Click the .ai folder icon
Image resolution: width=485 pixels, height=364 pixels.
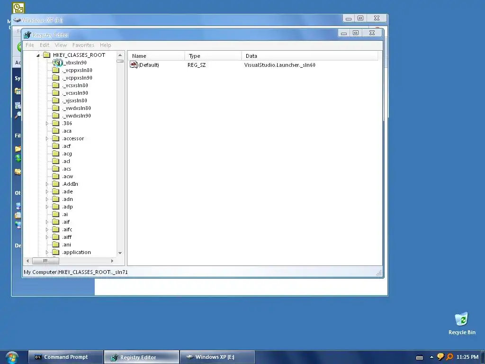point(56,214)
